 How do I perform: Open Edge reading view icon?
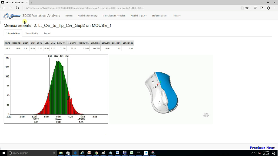tap(242, 8)
